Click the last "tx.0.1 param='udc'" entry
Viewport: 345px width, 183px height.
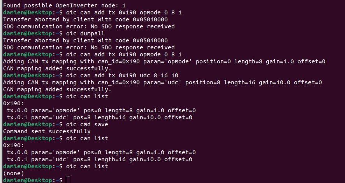[x=99, y=159]
